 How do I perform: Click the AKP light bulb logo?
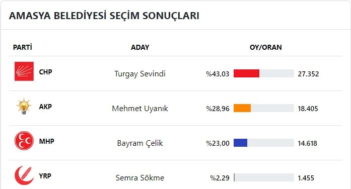[24, 106]
